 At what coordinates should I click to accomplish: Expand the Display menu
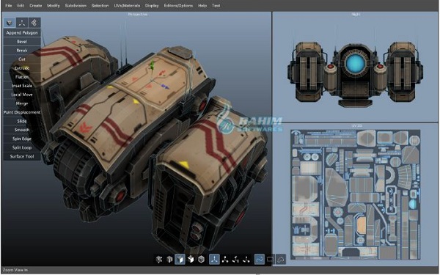click(152, 5)
